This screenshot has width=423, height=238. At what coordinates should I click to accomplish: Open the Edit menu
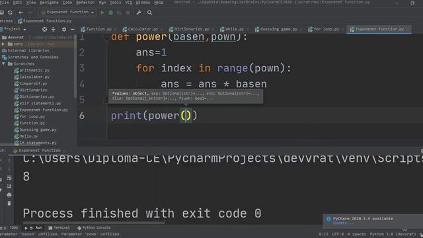pos(18,3)
